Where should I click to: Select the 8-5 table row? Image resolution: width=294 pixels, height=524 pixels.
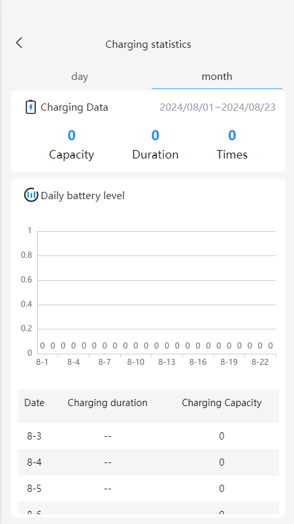pos(149,489)
